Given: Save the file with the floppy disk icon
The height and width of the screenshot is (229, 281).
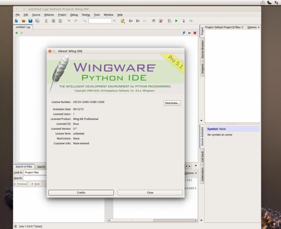Looking at the screenshot, I should click(x=30, y=21).
